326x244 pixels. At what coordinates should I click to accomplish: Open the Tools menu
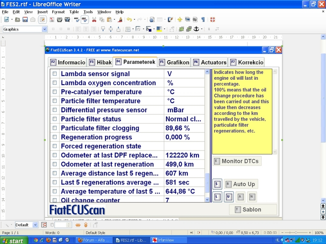pos(88,12)
